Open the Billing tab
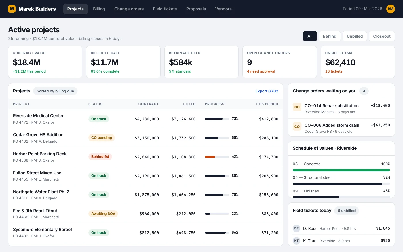The width and height of the screenshot is (403, 252). (99, 9)
